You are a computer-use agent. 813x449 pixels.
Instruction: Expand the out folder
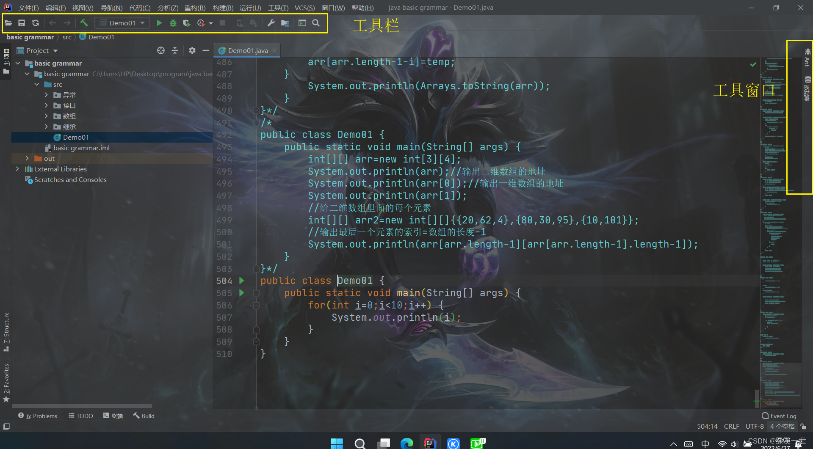[27, 158]
